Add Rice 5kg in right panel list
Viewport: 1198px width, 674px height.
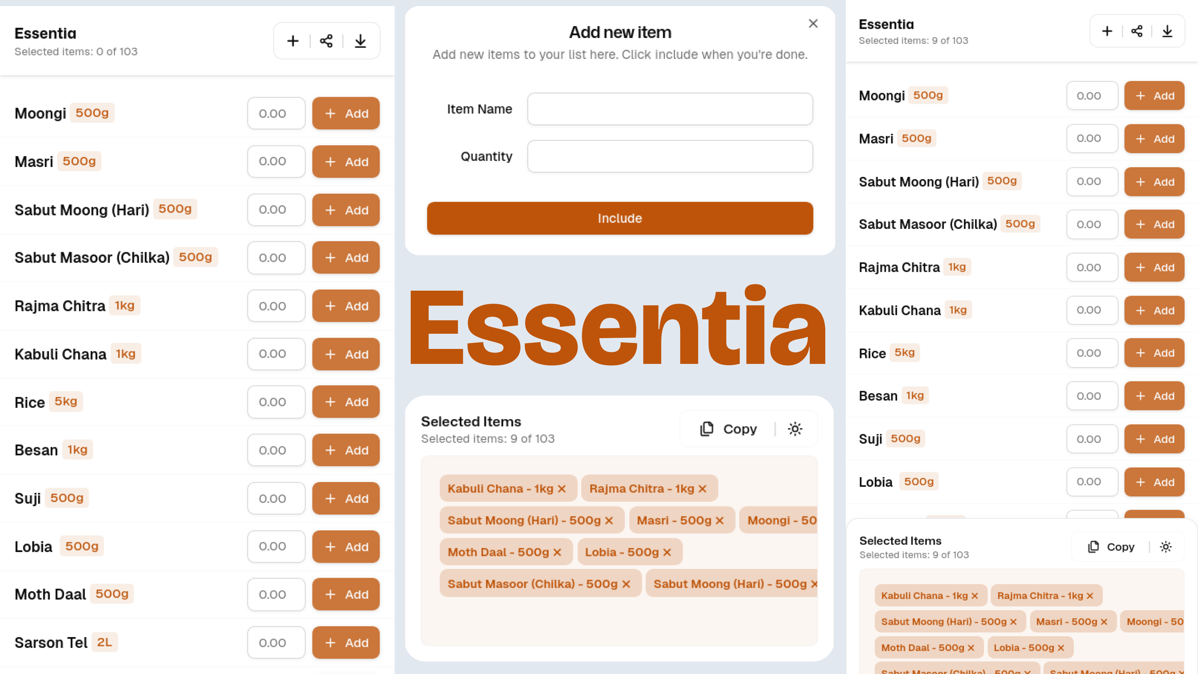(1154, 353)
